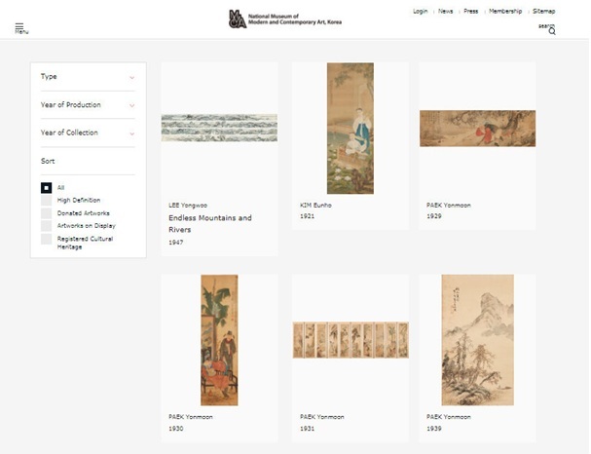591x454 pixels.
Task: Click the search magnifier icon
Action: point(552,31)
